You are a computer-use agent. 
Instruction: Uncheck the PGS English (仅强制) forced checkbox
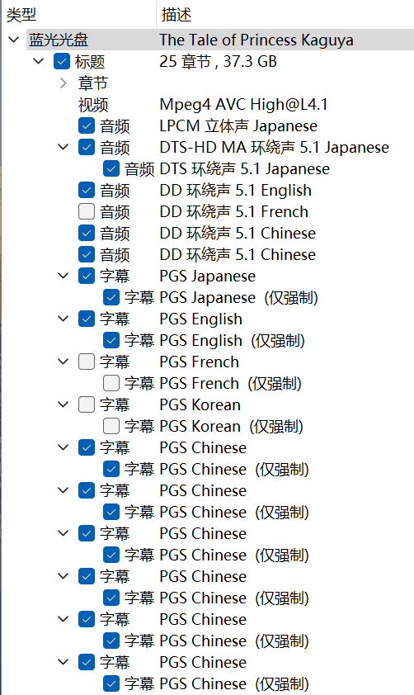point(111,340)
